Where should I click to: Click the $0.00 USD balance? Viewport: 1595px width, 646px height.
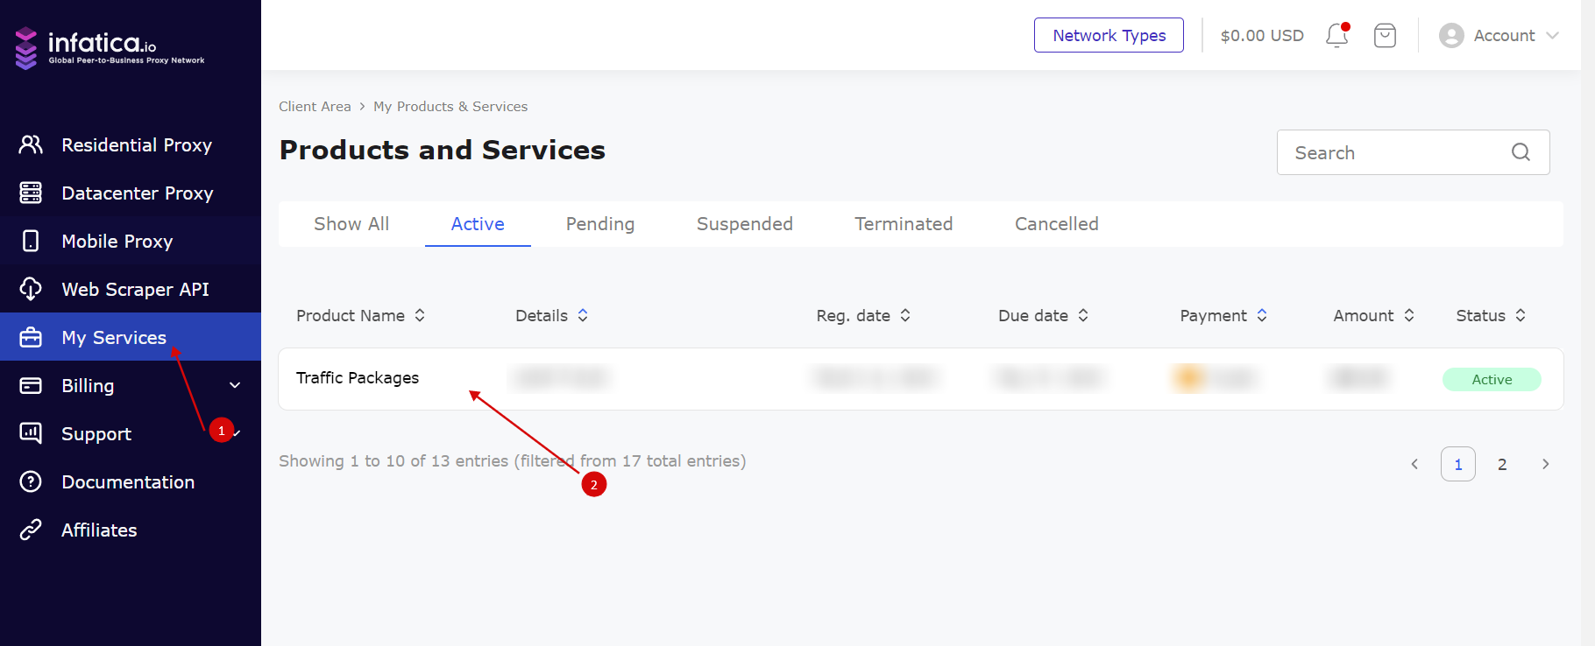1262,35
